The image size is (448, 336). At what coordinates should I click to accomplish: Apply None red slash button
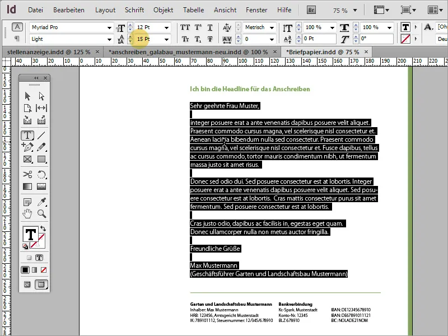tap(44, 270)
